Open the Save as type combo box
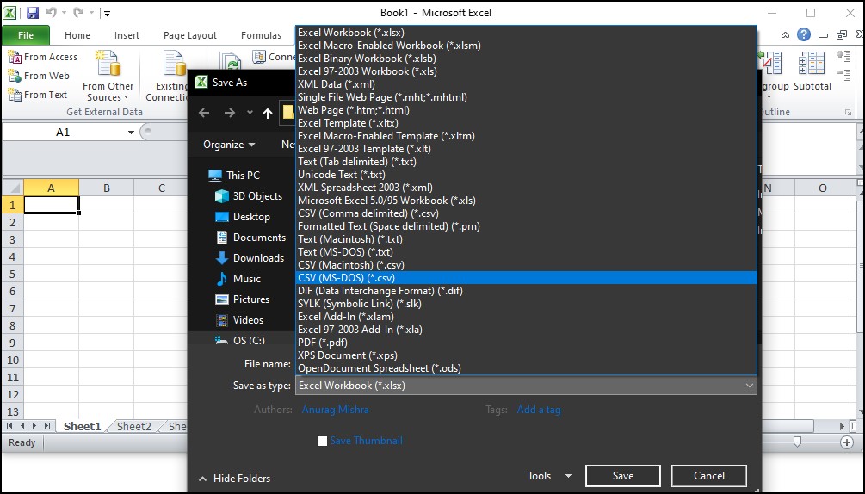 (526, 386)
